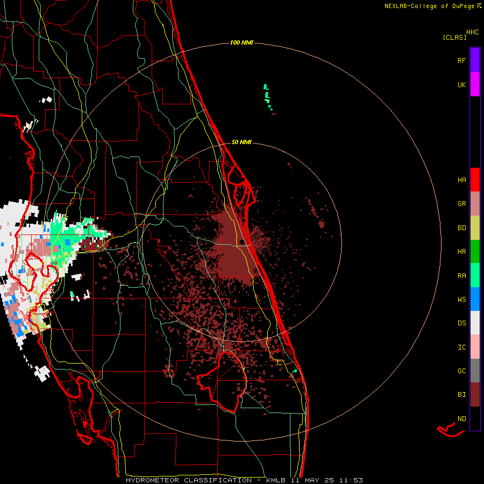The height and width of the screenshot is (484, 484).
Task: Click the GR legend label
Action: click(x=461, y=204)
